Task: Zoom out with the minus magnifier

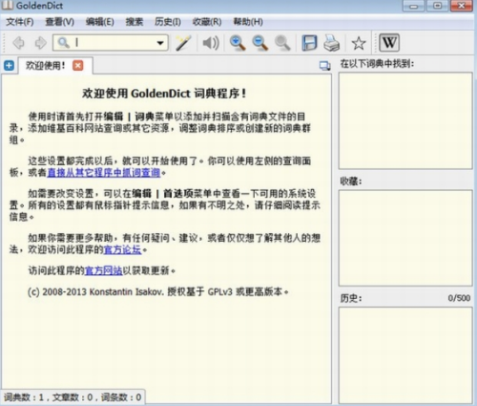Action: tap(259, 43)
